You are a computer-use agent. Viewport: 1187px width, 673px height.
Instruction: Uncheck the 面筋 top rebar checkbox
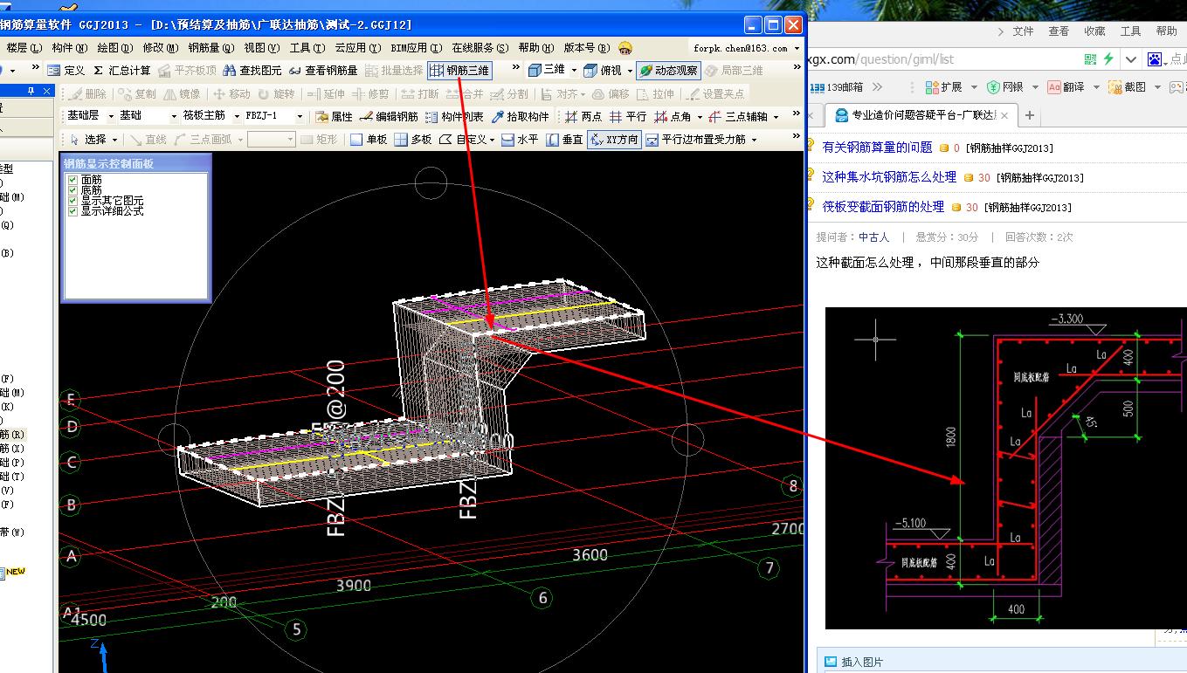[72, 180]
